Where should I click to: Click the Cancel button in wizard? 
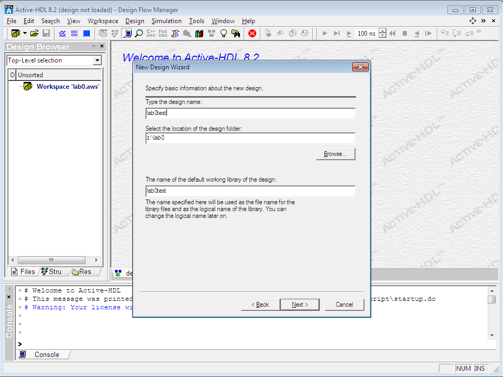coord(344,305)
